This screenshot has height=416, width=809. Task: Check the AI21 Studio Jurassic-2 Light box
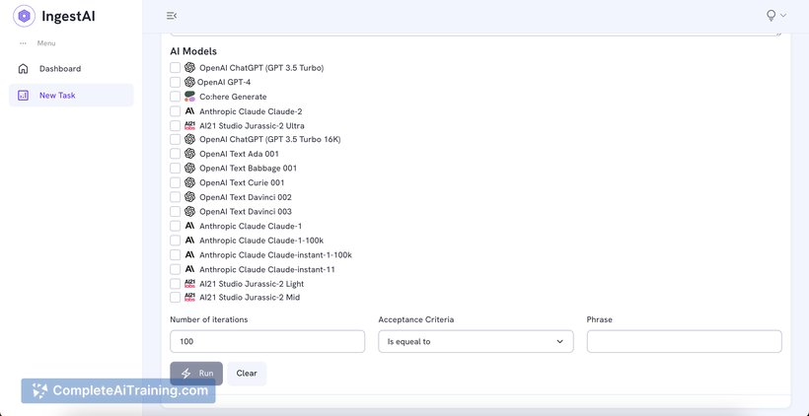[176, 284]
